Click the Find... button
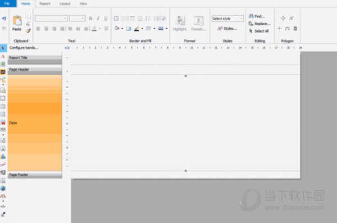 257,16
